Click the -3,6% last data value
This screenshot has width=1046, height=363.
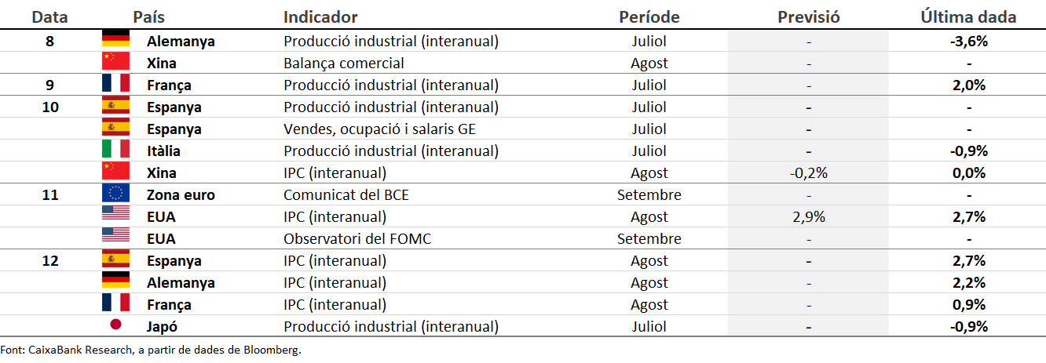coord(968,41)
